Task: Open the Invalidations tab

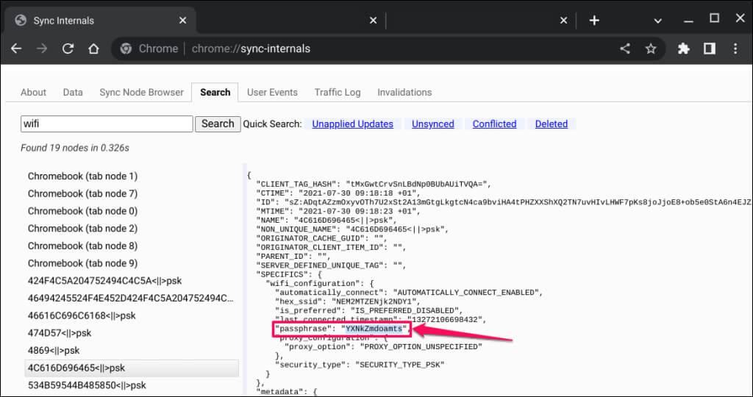Action: pyautogui.click(x=404, y=92)
